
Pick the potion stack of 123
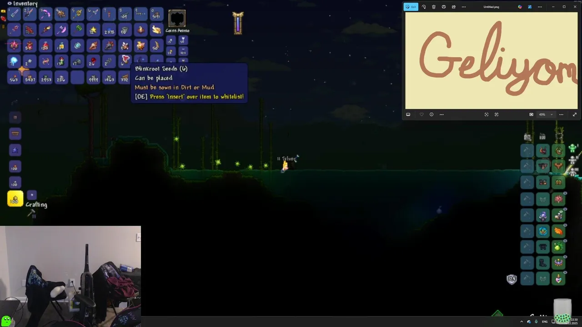45,46
